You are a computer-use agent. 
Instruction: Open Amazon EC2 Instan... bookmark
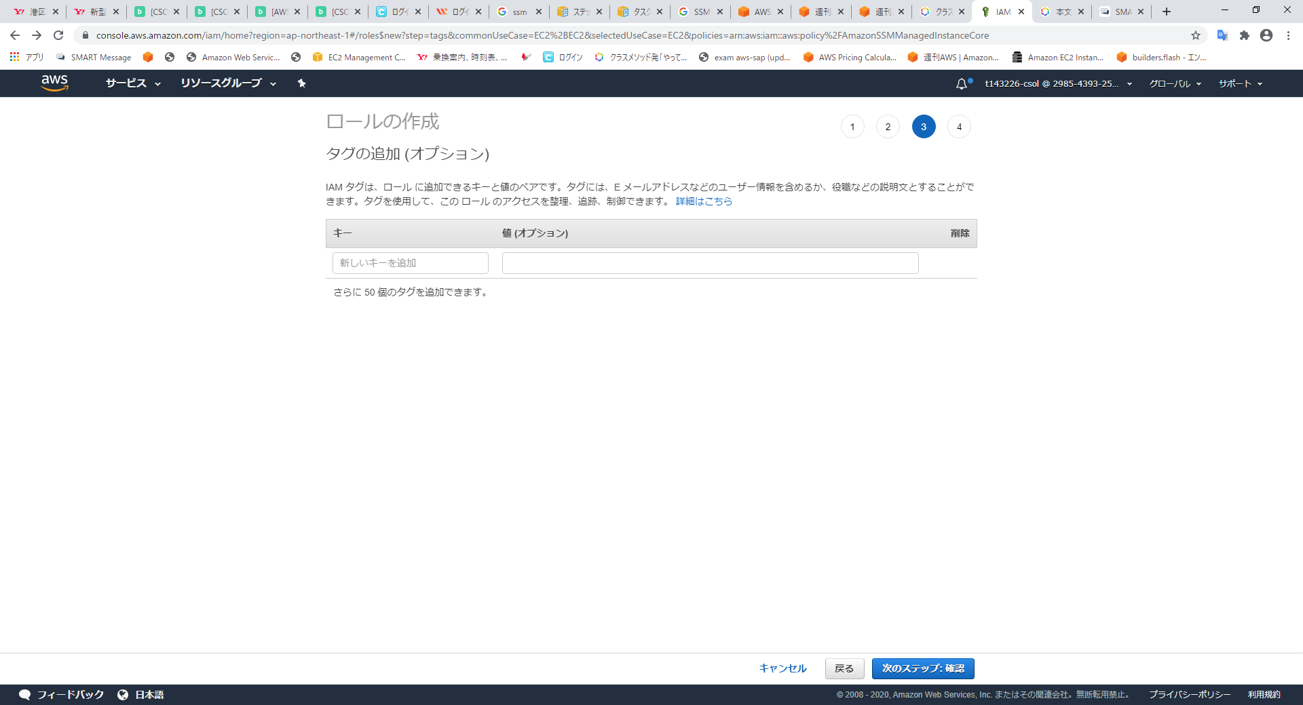pos(1058,58)
